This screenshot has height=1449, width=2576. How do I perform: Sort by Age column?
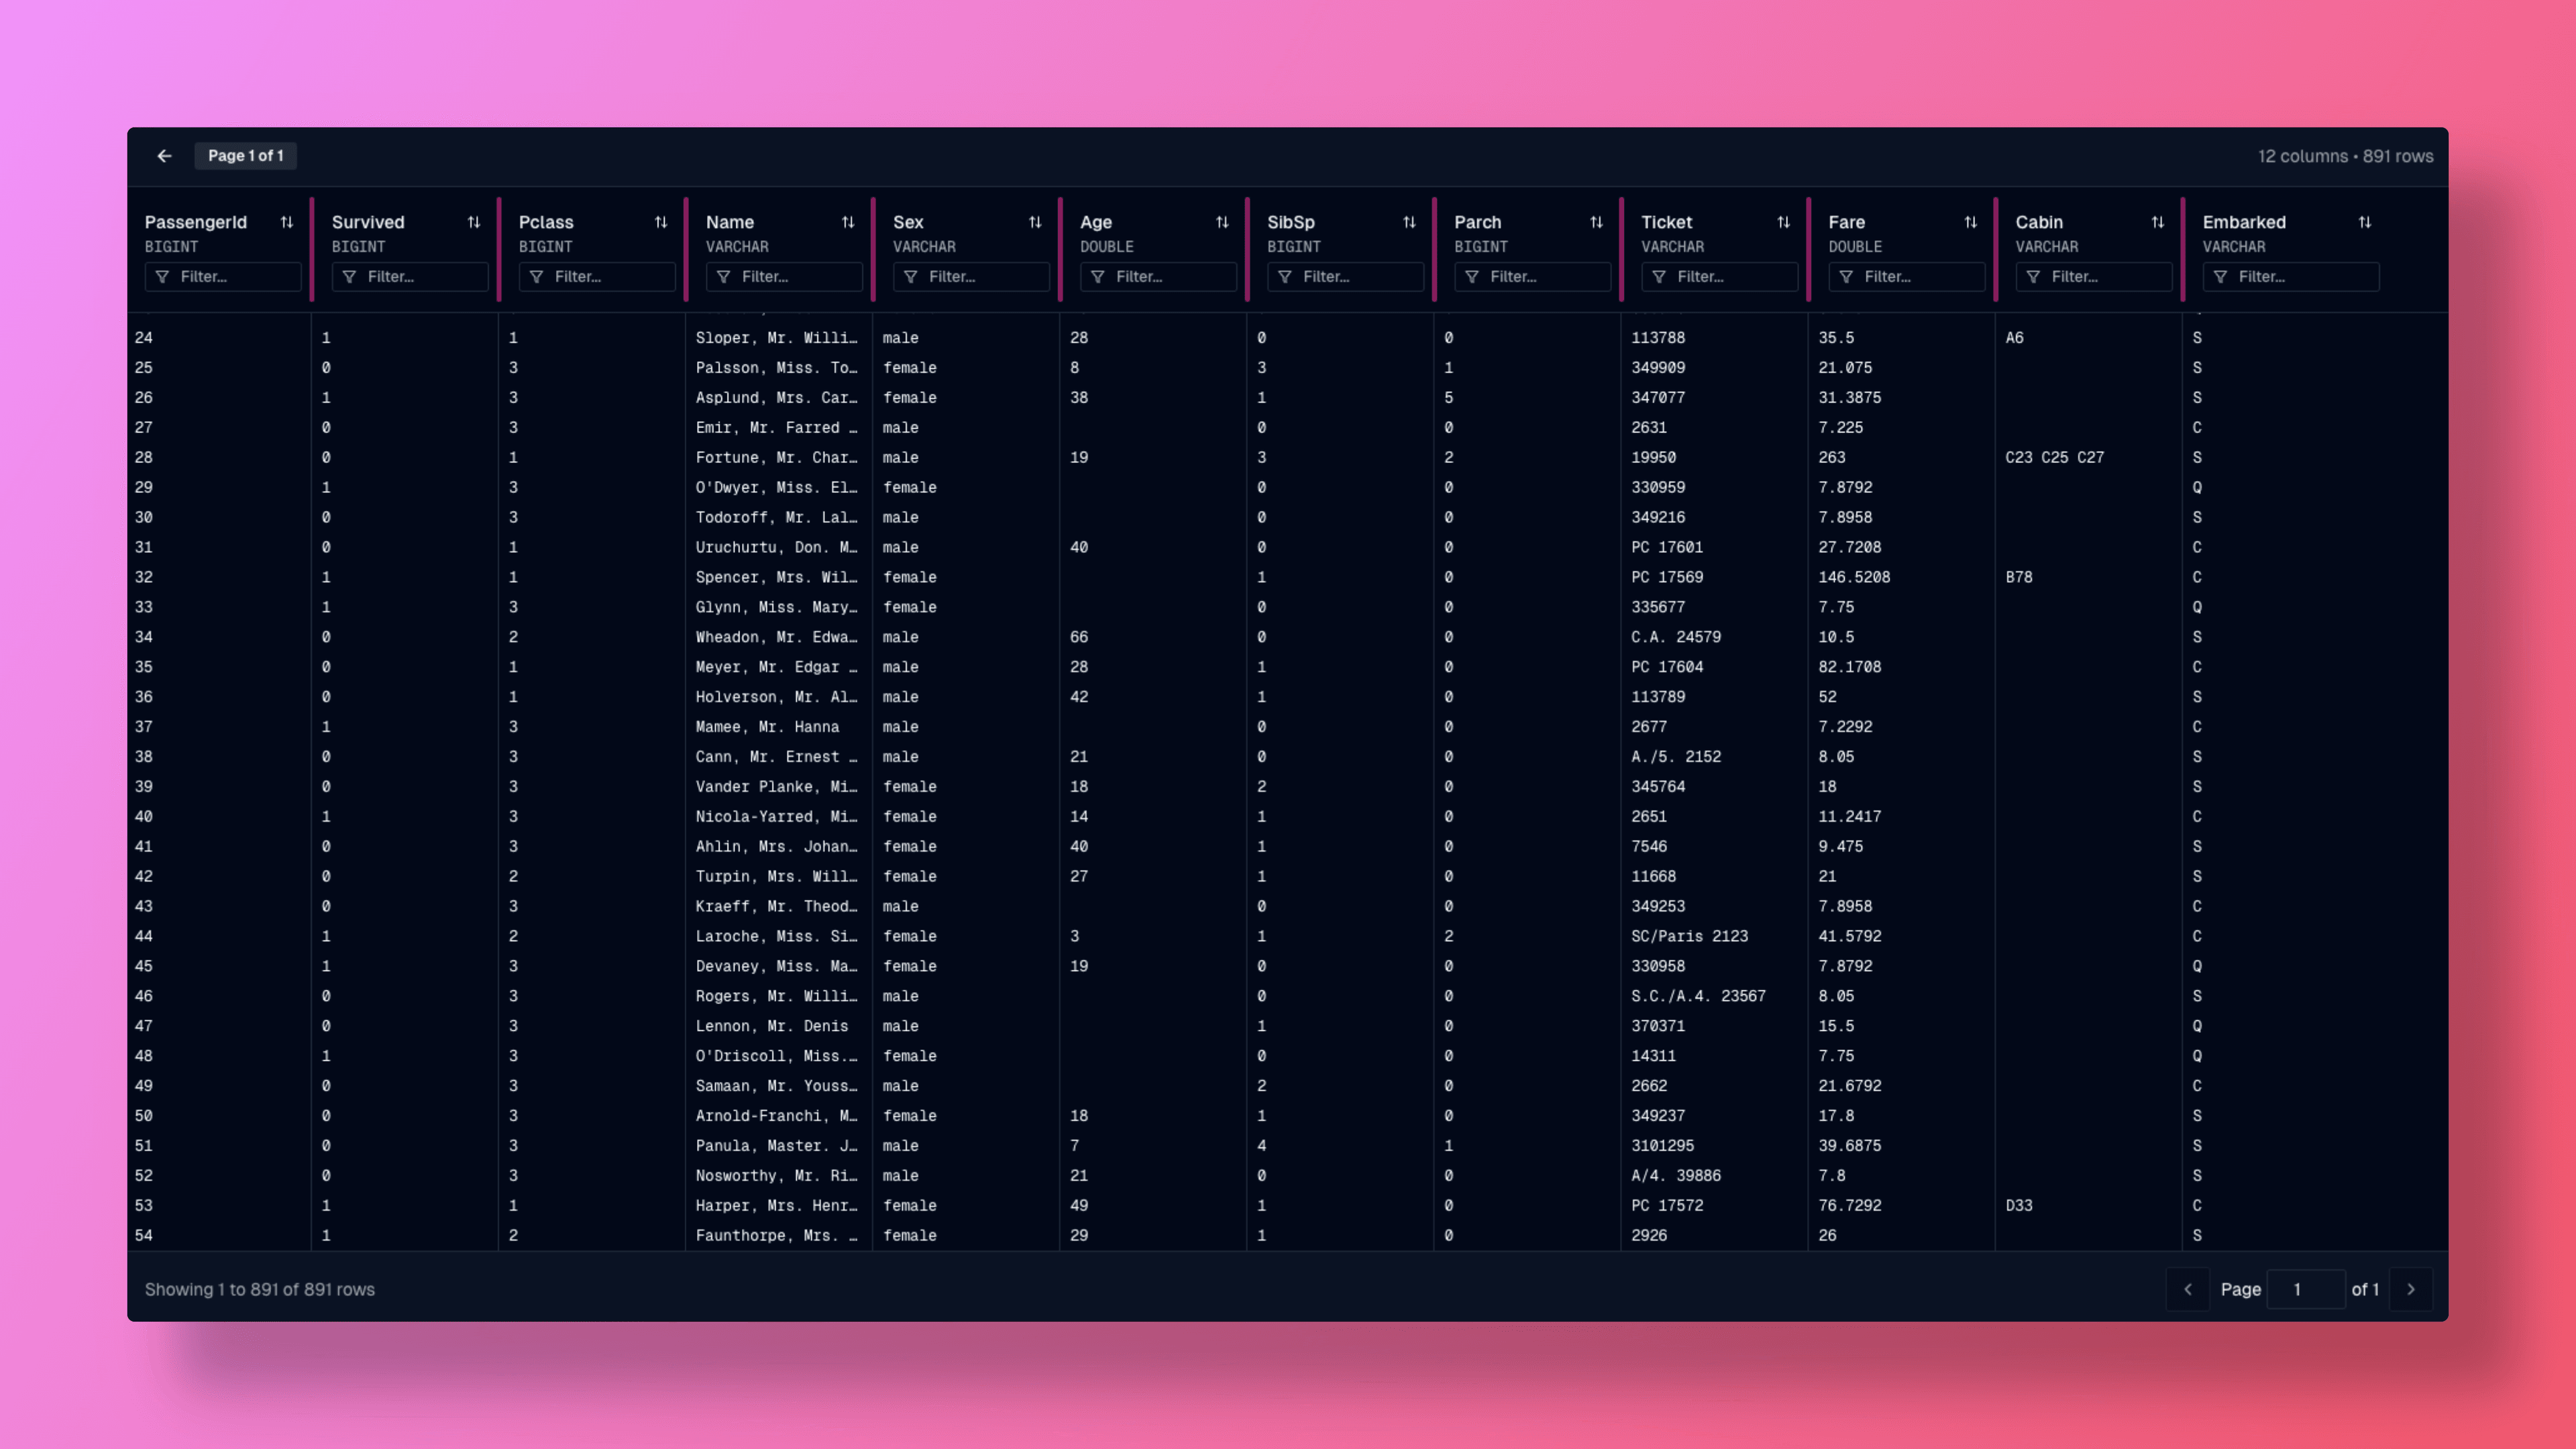(x=1222, y=222)
